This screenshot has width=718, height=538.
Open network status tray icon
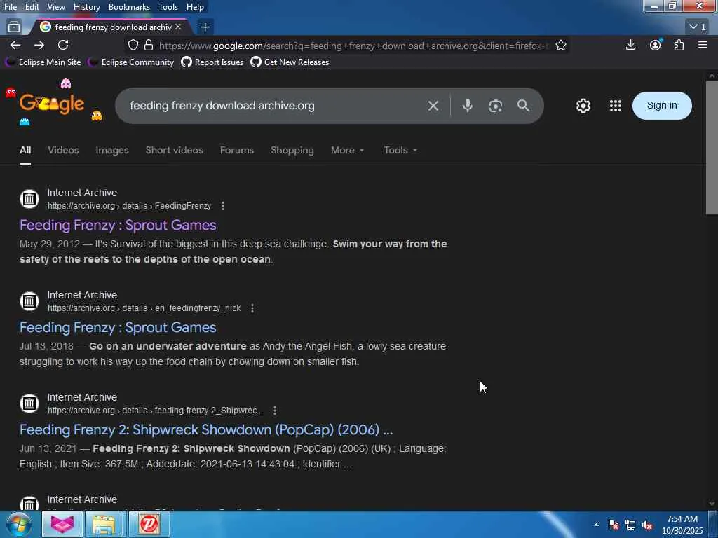[x=630, y=525]
